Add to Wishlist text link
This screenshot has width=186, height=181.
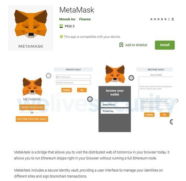point(136,45)
